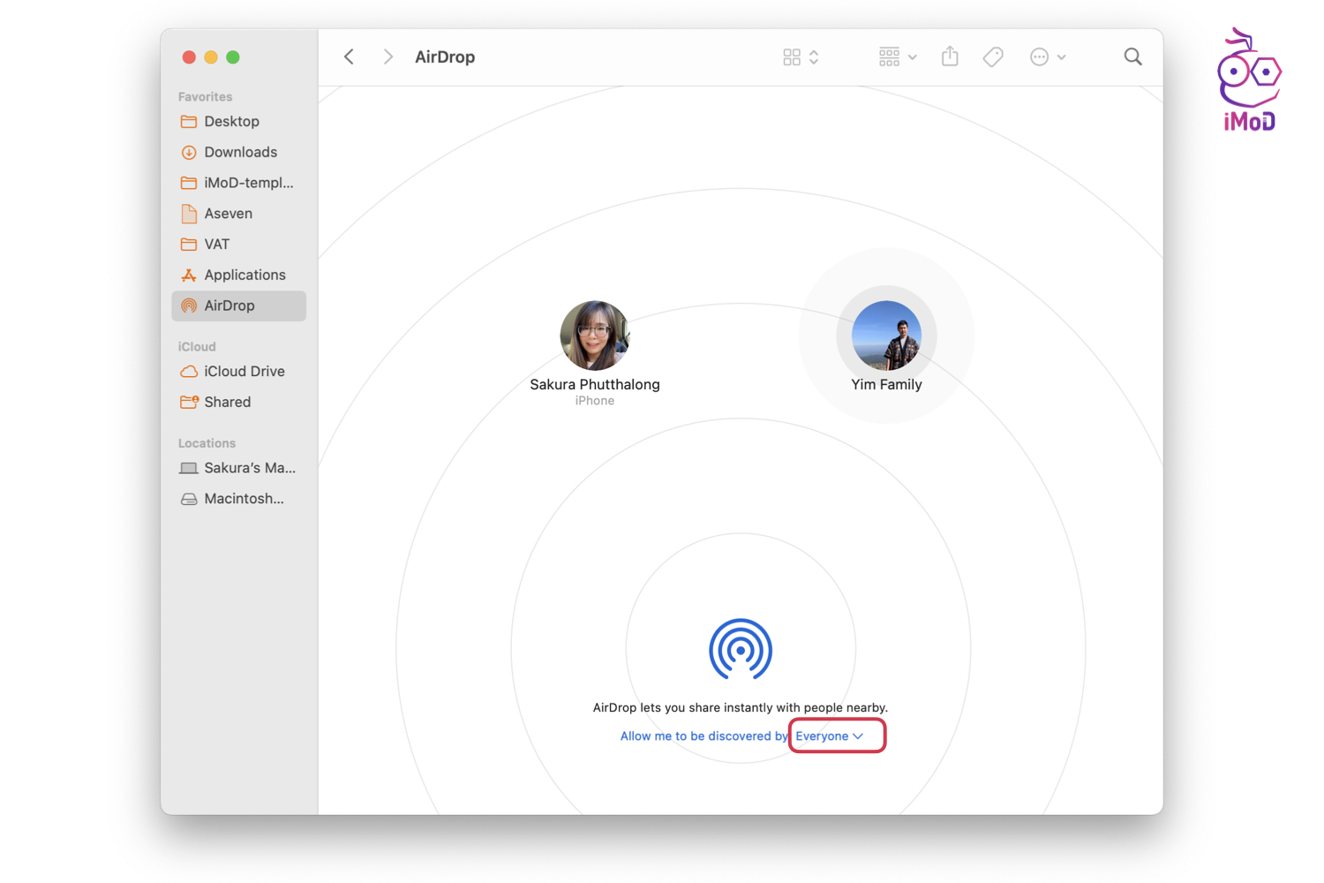1324x883 pixels.
Task: Click the forward navigation arrow
Action: (x=387, y=57)
